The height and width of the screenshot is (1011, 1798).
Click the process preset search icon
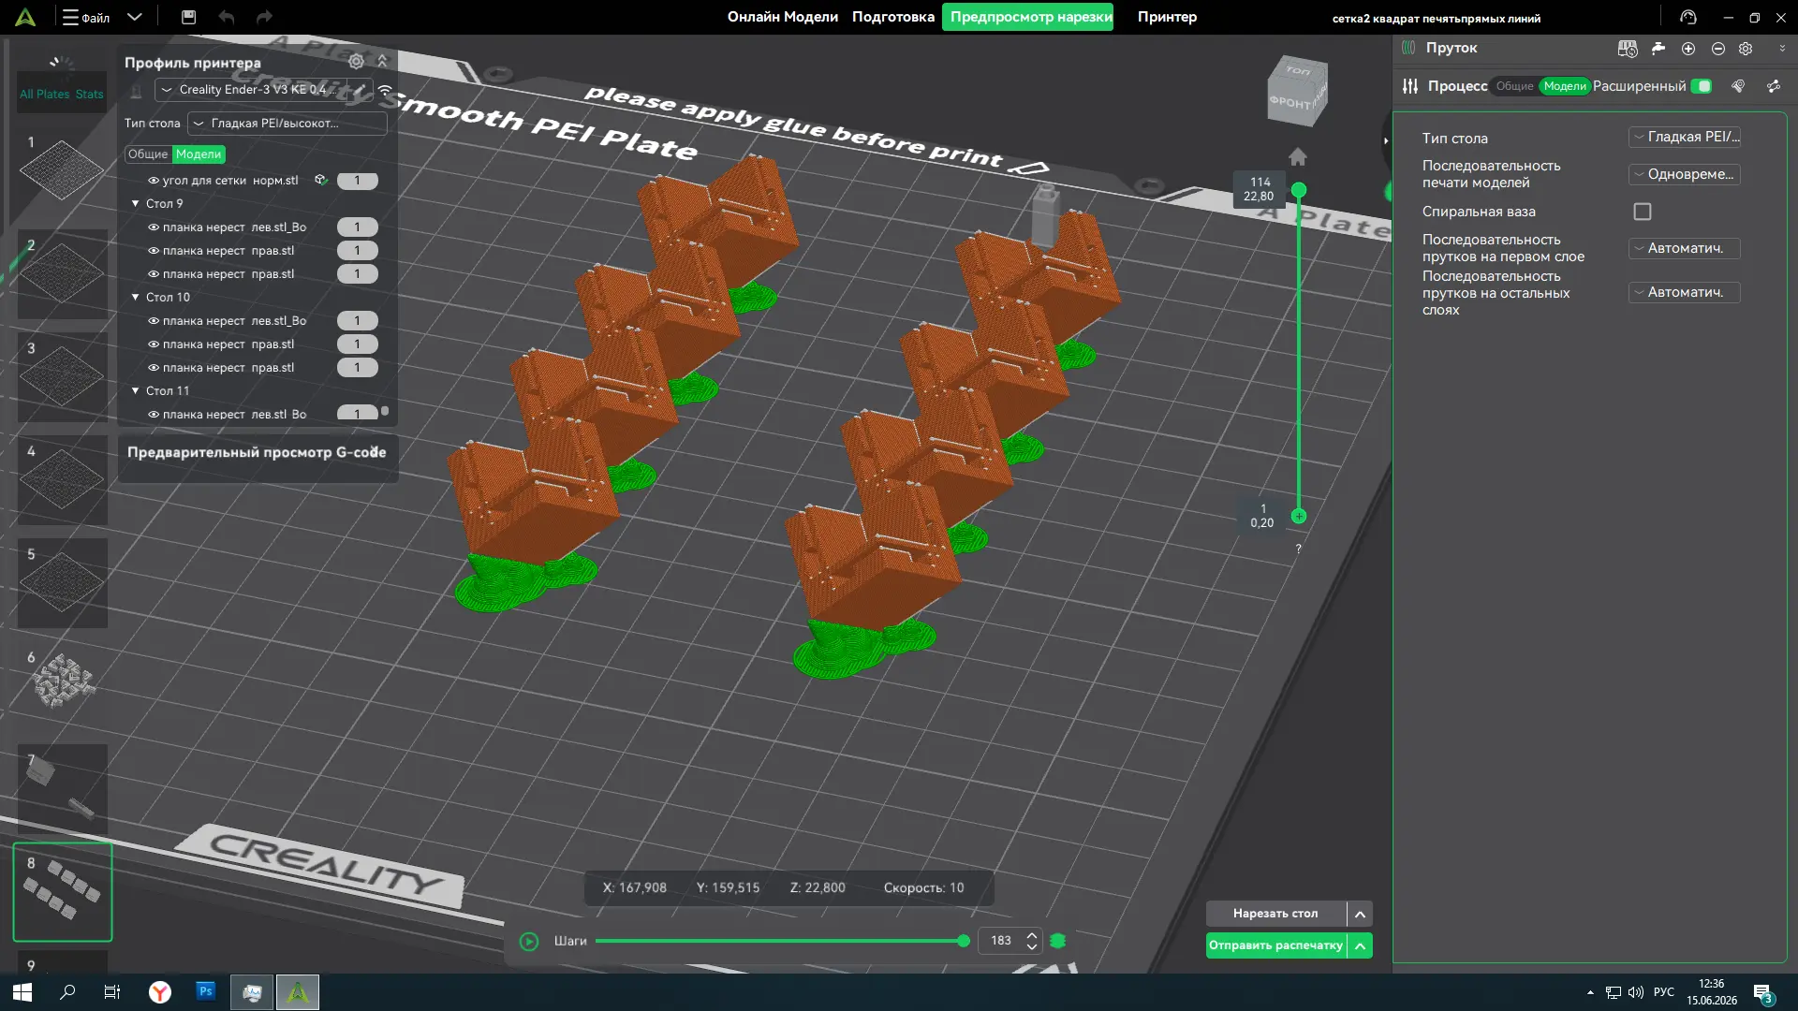click(x=1738, y=86)
